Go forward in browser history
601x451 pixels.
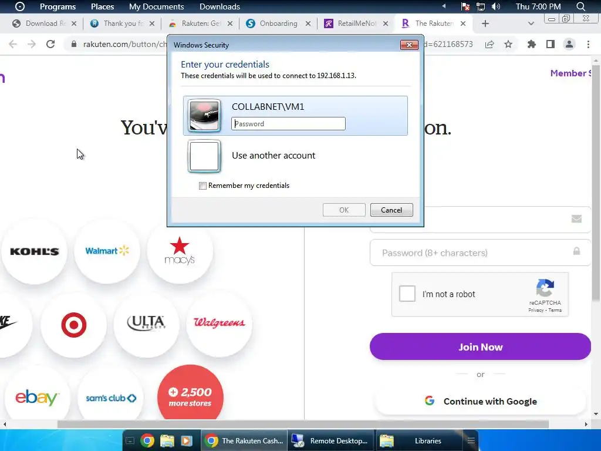tap(32, 44)
